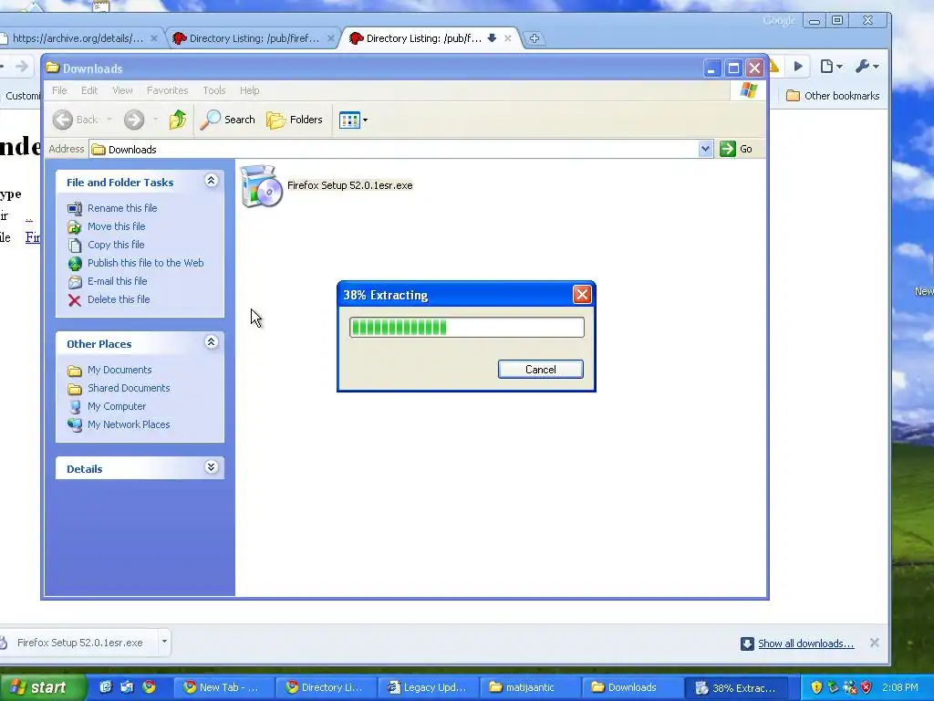Click the Firefox Setup 52.0.1esr.exe file name
The image size is (934, 701).
pos(349,185)
